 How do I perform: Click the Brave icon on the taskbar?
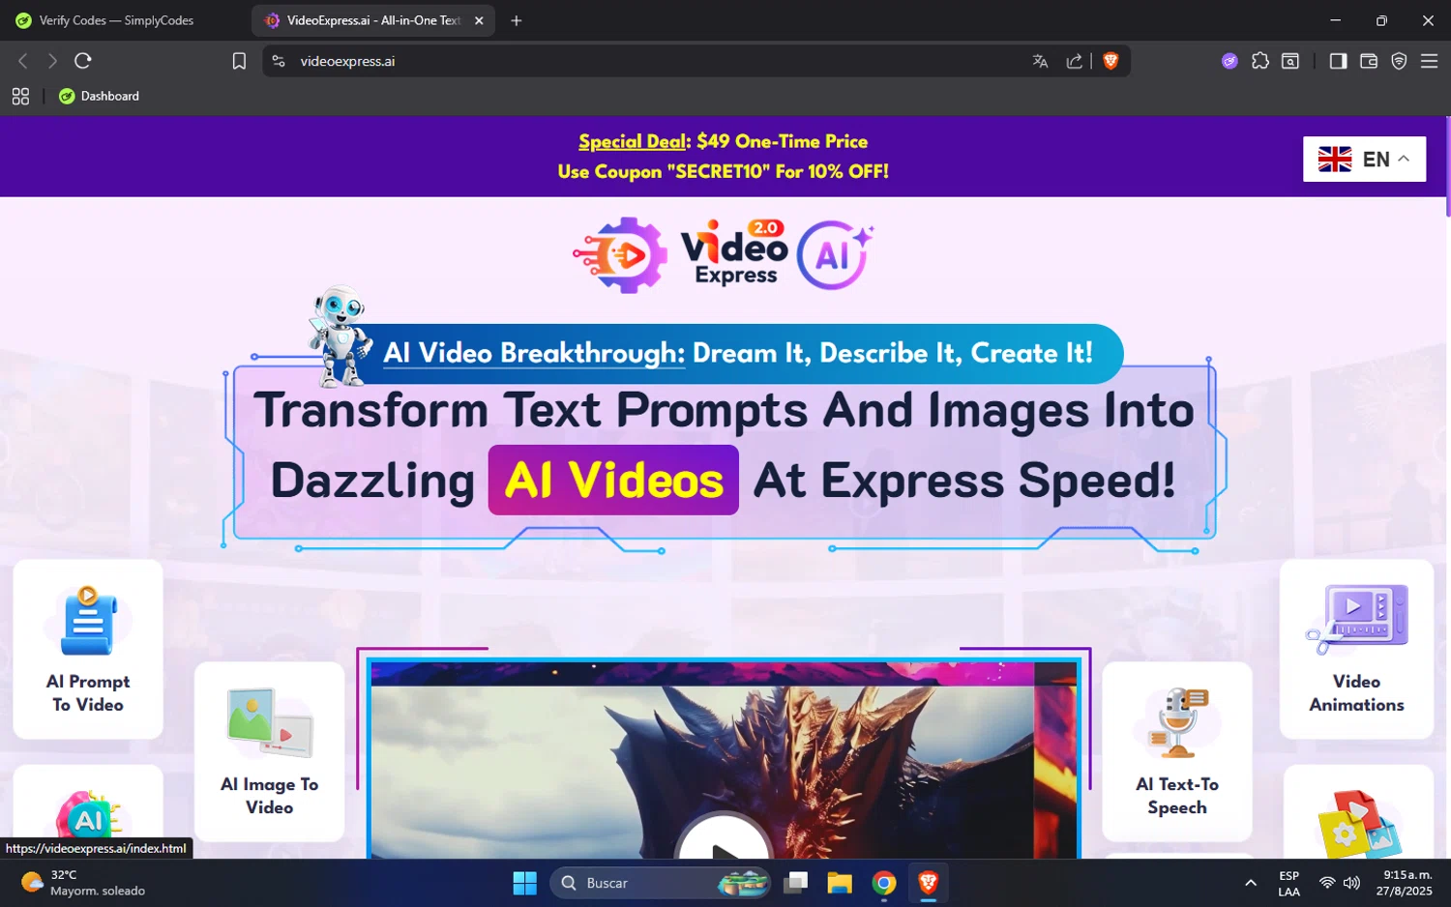[x=928, y=883]
